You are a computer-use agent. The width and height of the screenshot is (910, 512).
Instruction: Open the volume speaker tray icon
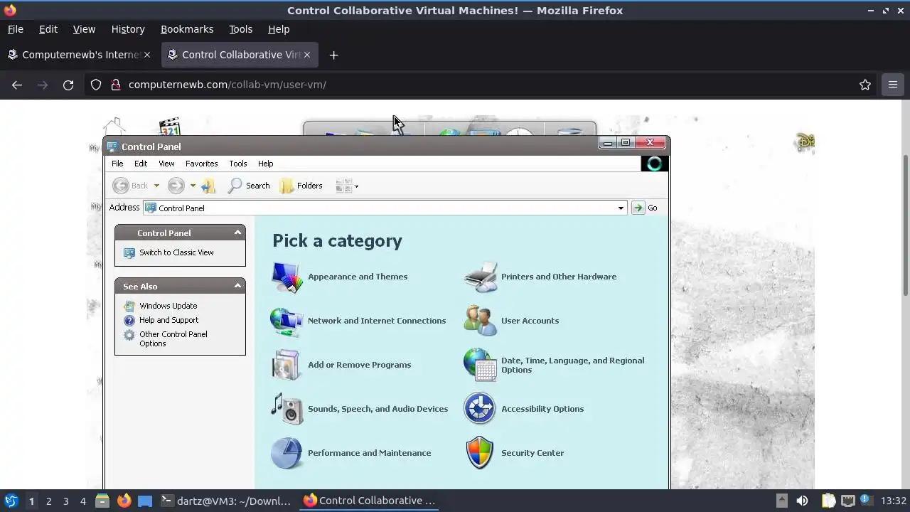tap(802, 501)
